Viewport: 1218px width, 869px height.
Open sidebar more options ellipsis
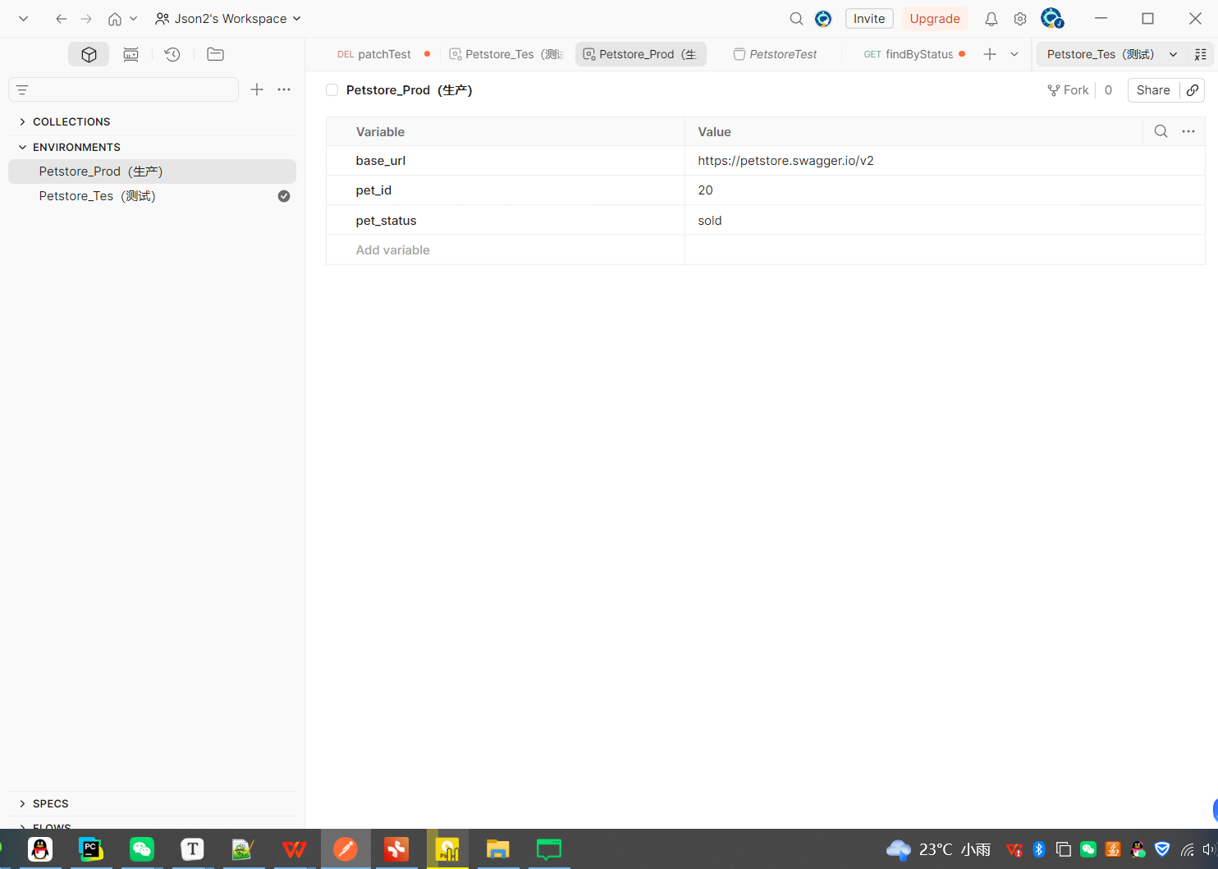pyautogui.click(x=284, y=89)
